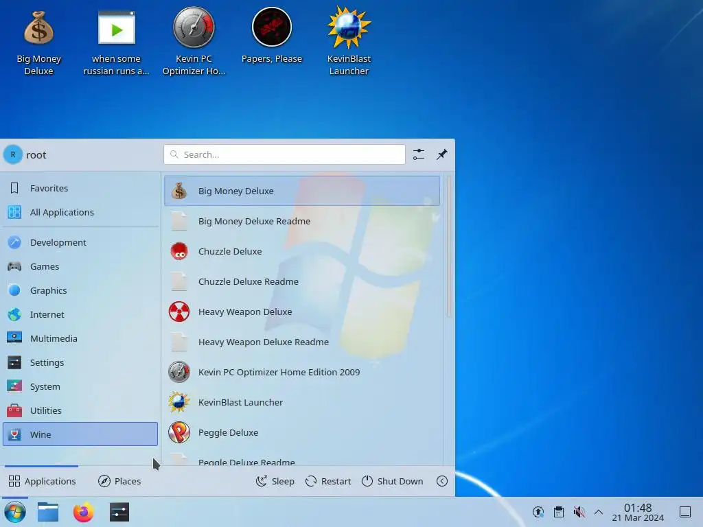The width and height of the screenshot is (703, 527).
Task: Click the Sleep button
Action: point(275,481)
